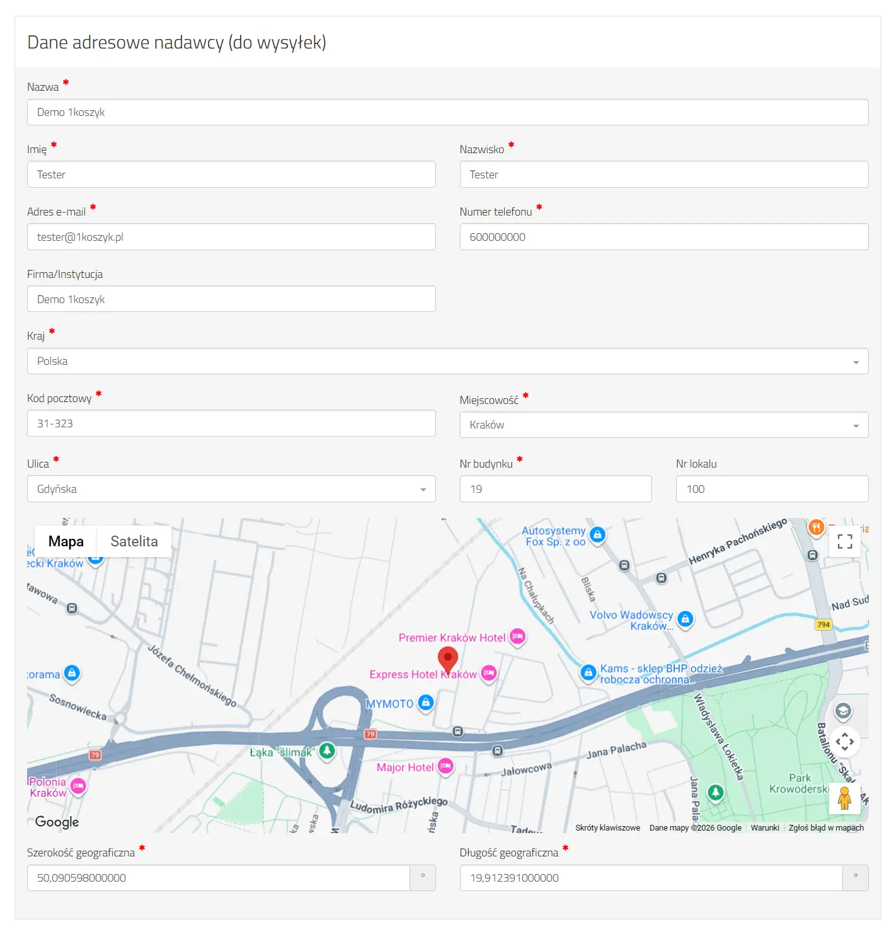894x932 pixels.
Task: Click the Adres e-mail input field
Action: click(x=231, y=237)
